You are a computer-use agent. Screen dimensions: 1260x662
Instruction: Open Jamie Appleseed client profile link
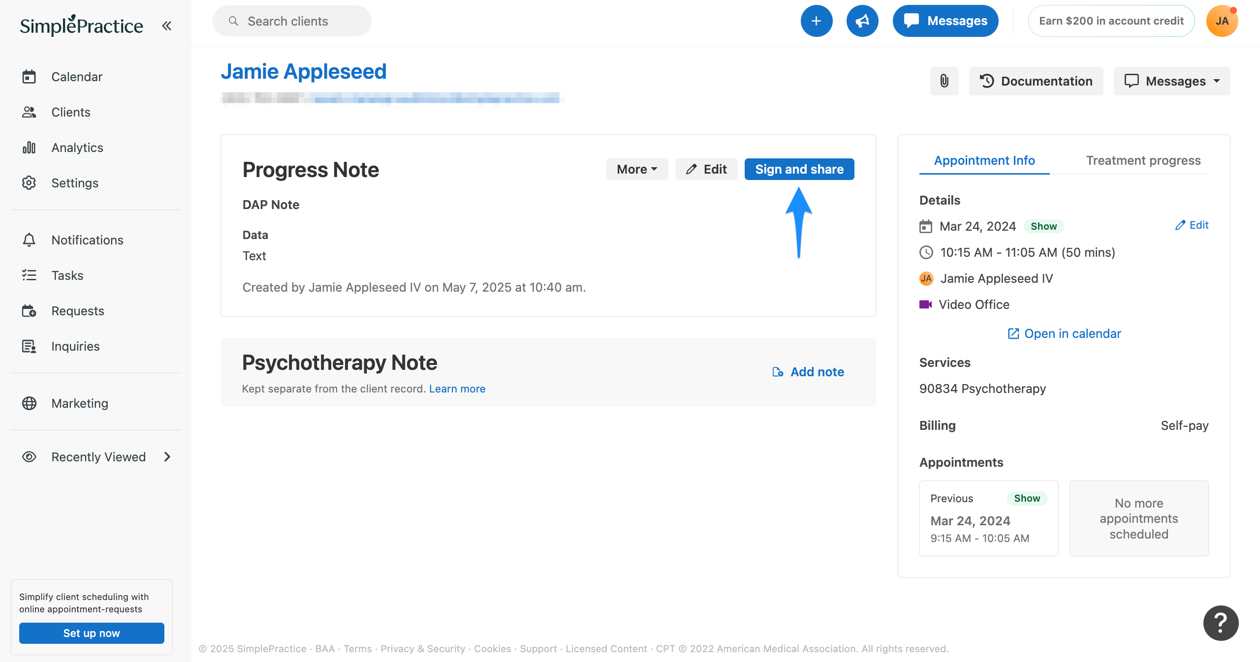coord(303,71)
